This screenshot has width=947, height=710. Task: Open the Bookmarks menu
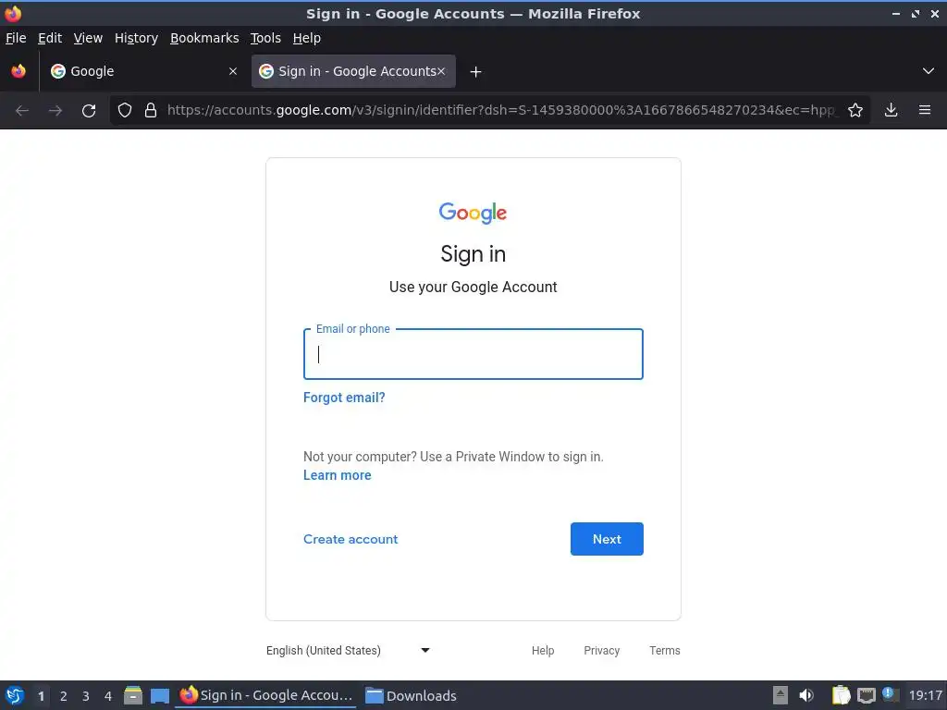point(204,38)
